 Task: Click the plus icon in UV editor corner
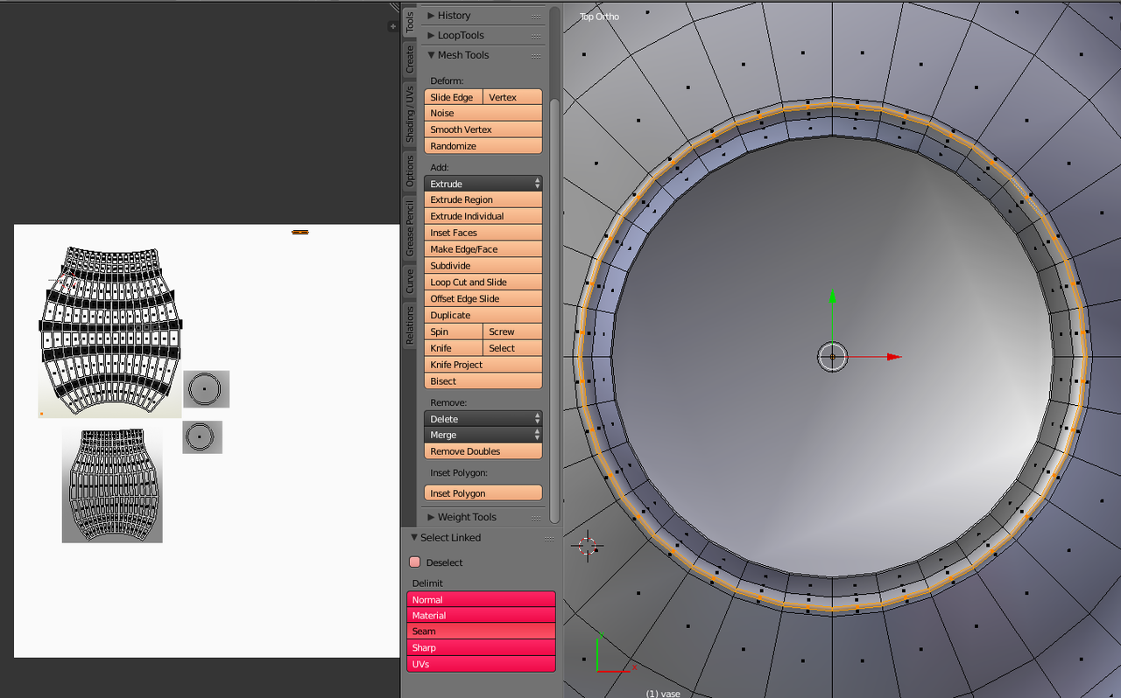(392, 27)
